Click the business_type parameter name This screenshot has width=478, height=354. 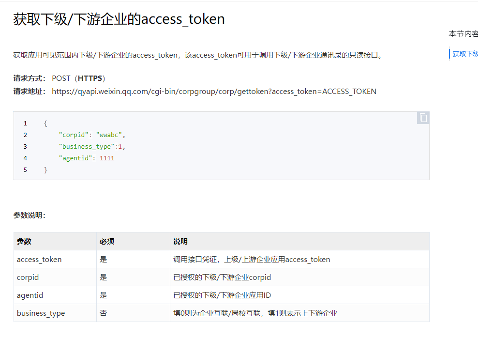pyautogui.click(x=41, y=313)
